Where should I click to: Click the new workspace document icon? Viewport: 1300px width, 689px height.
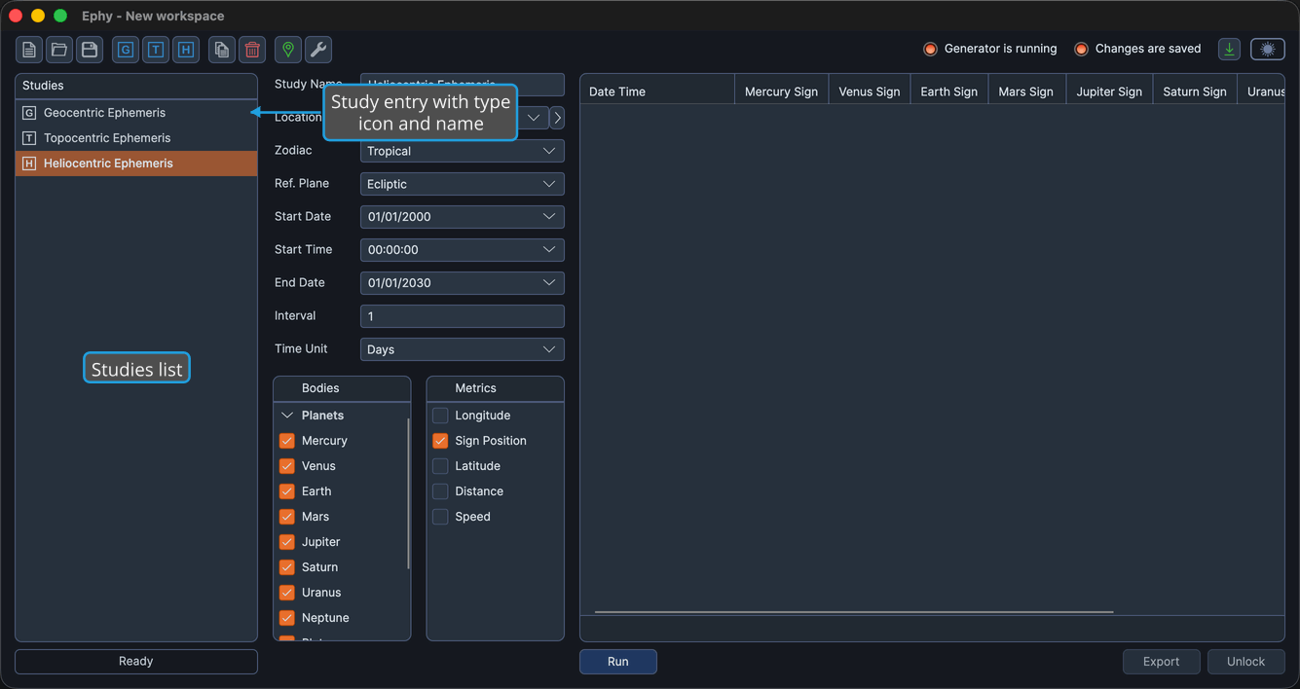click(29, 50)
